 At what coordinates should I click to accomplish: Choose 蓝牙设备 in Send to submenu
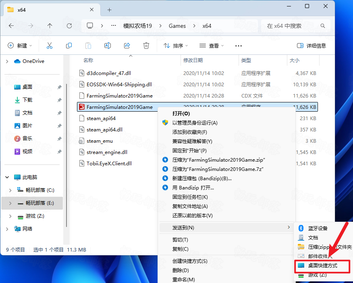(x=318, y=228)
